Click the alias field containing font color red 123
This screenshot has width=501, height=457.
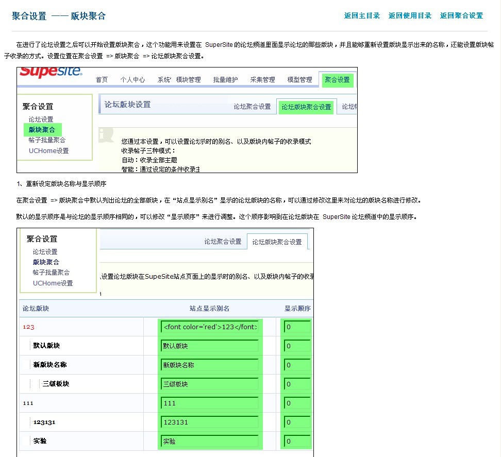(210, 327)
